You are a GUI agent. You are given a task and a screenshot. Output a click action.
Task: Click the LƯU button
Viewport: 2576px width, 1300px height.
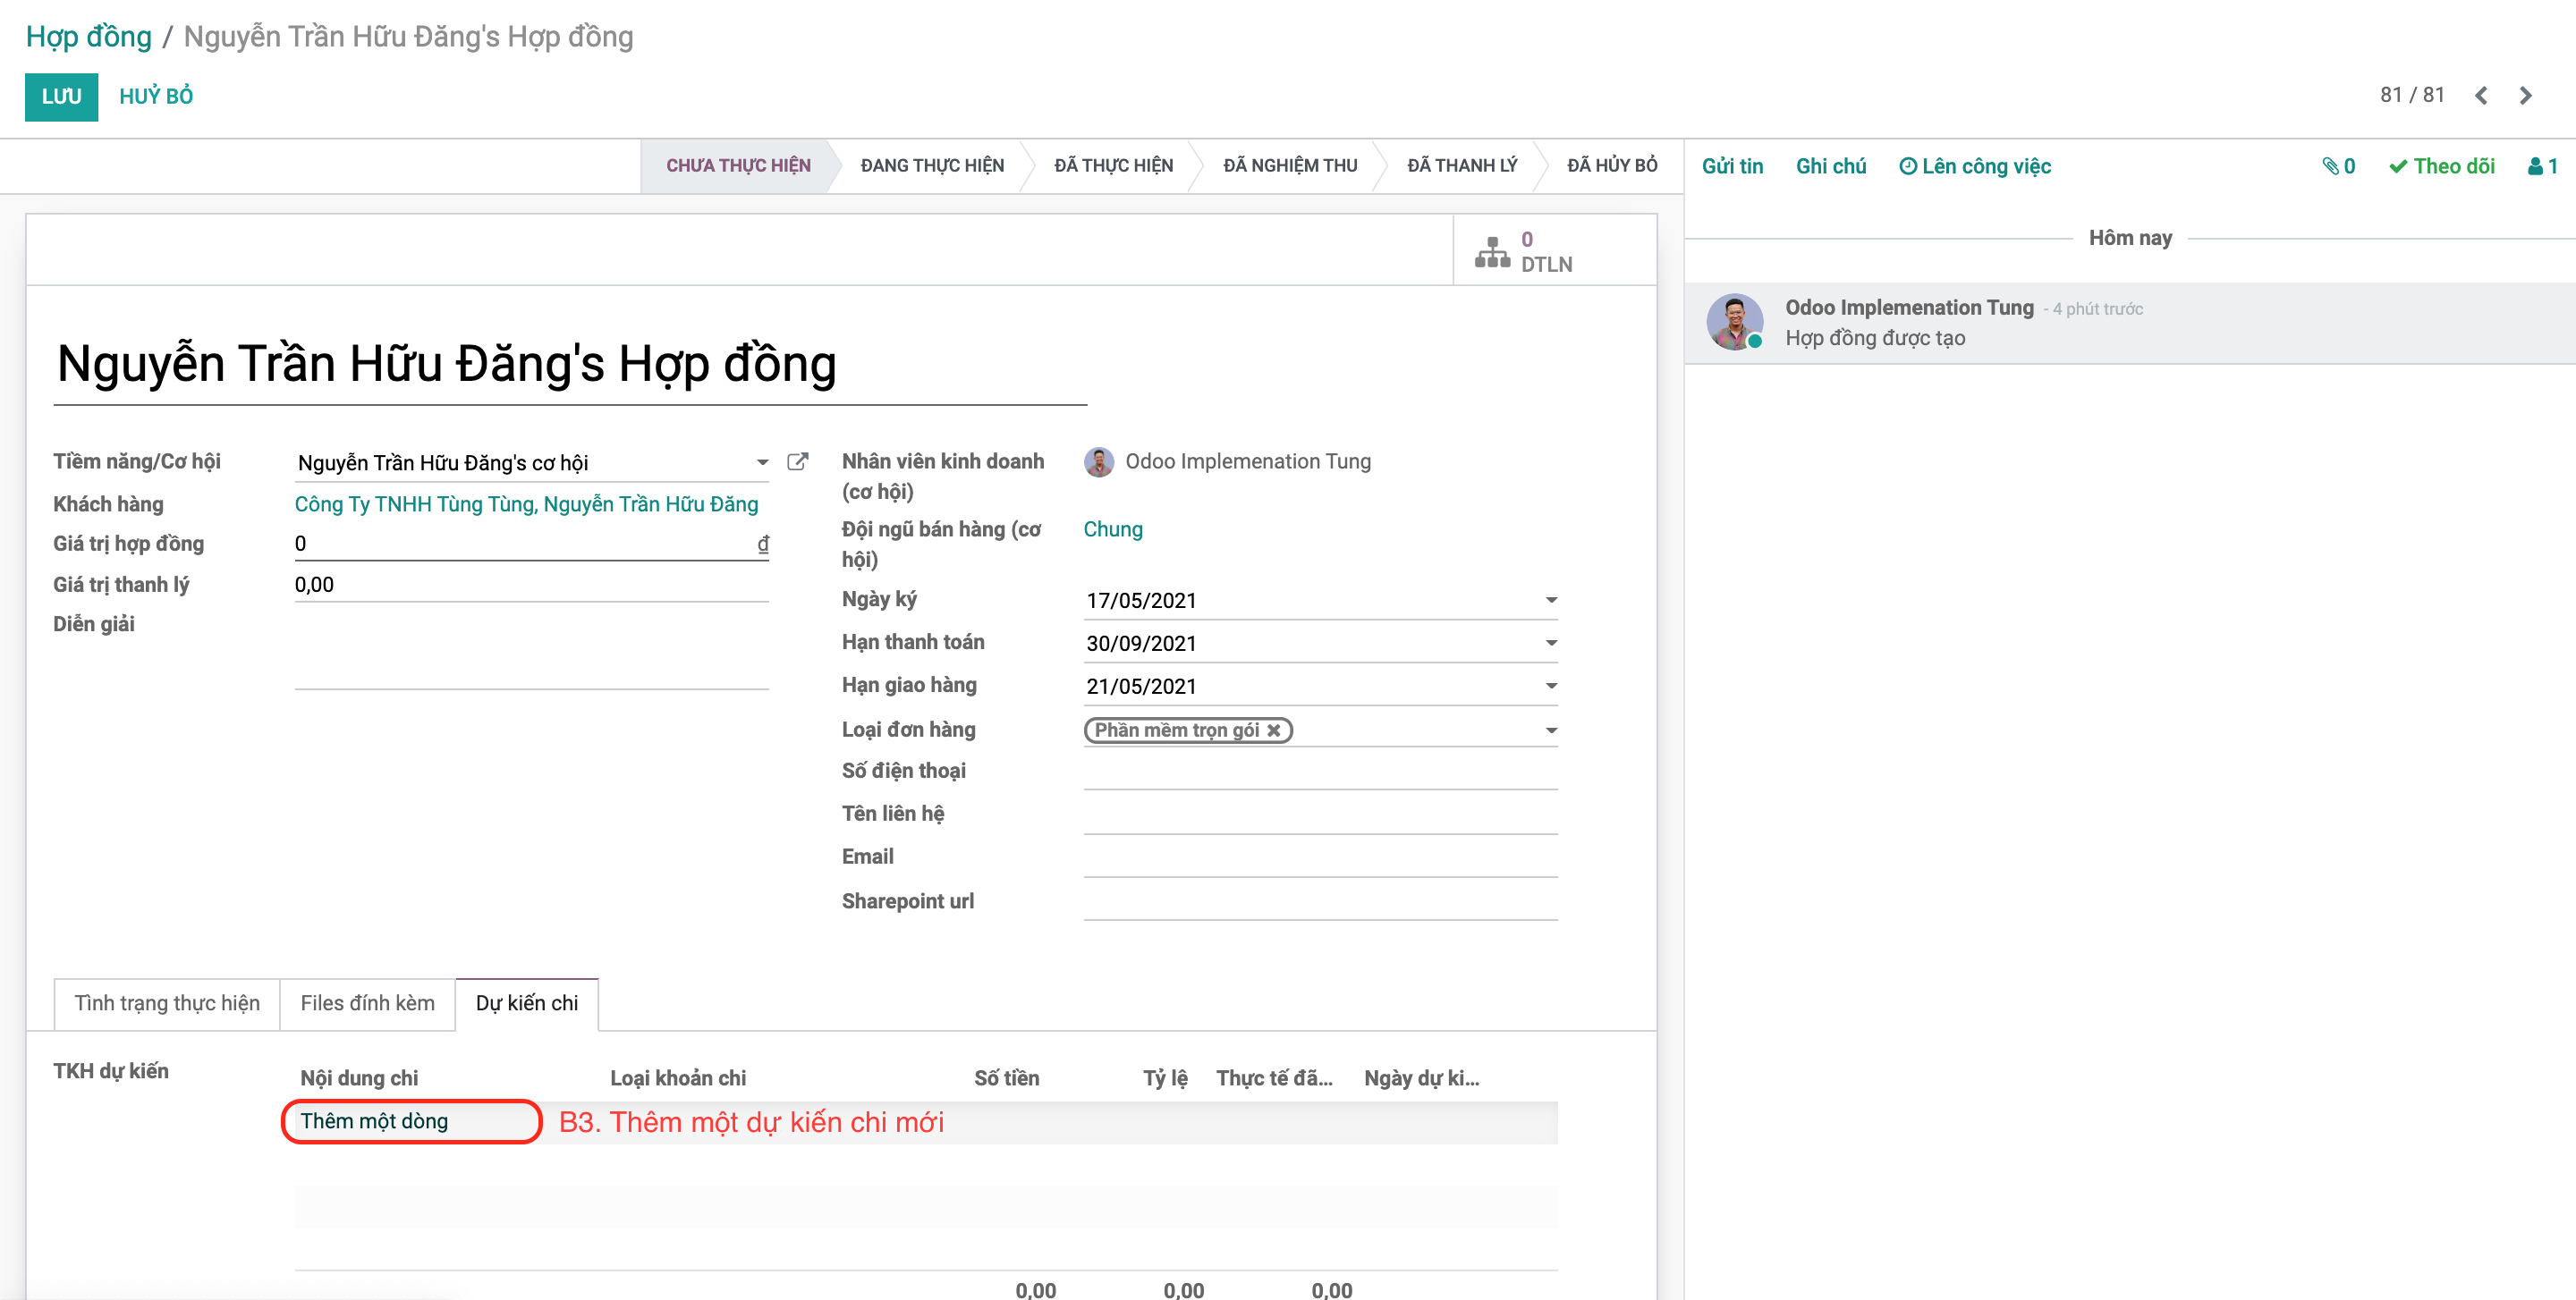click(x=61, y=96)
